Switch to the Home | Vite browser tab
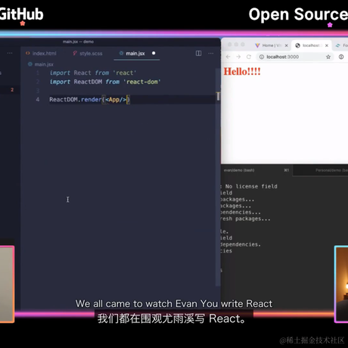The height and width of the screenshot is (348, 348). (271, 45)
